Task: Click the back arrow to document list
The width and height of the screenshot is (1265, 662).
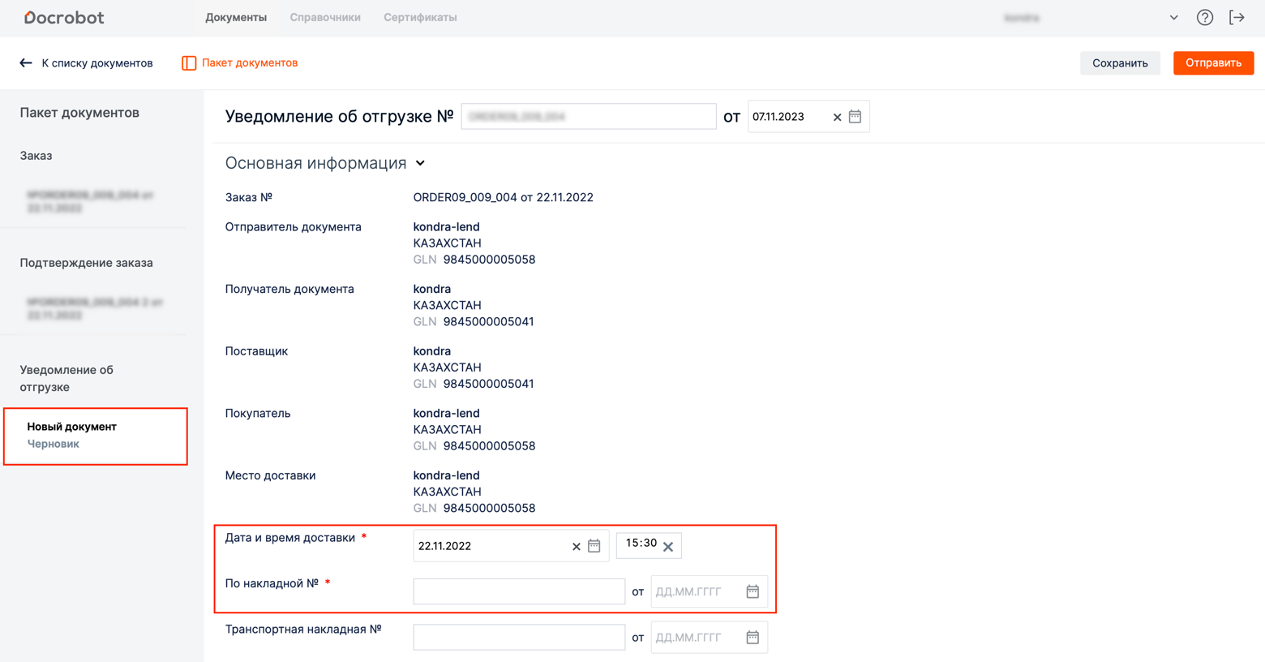Action: [x=26, y=63]
